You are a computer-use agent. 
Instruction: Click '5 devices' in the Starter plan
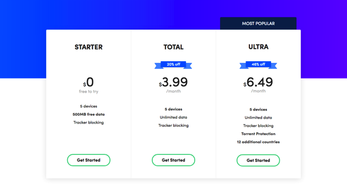[88, 106]
